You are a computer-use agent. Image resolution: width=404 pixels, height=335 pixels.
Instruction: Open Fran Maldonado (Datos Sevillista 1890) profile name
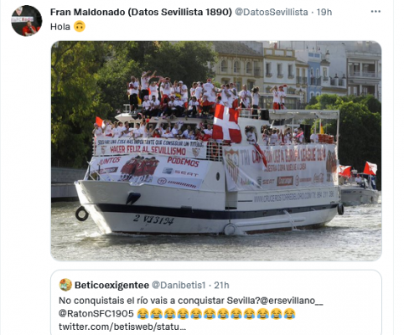click(141, 12)
